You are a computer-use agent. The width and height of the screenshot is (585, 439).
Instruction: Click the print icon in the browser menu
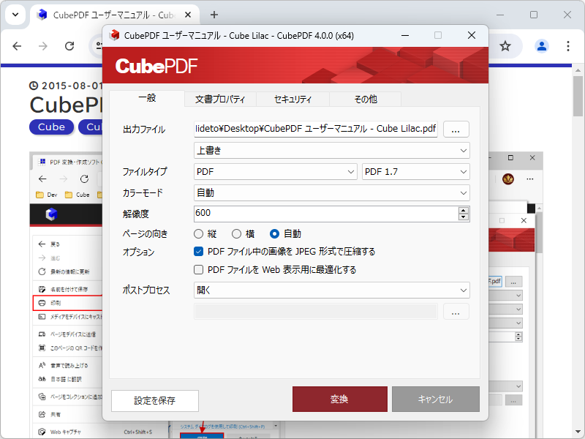click(x=41, y=304)
